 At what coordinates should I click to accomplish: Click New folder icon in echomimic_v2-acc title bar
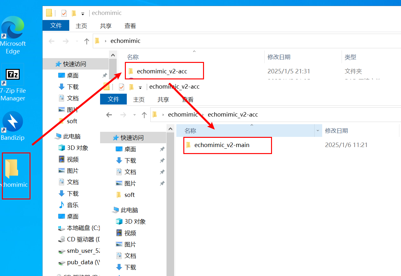(x=131, y=87)
